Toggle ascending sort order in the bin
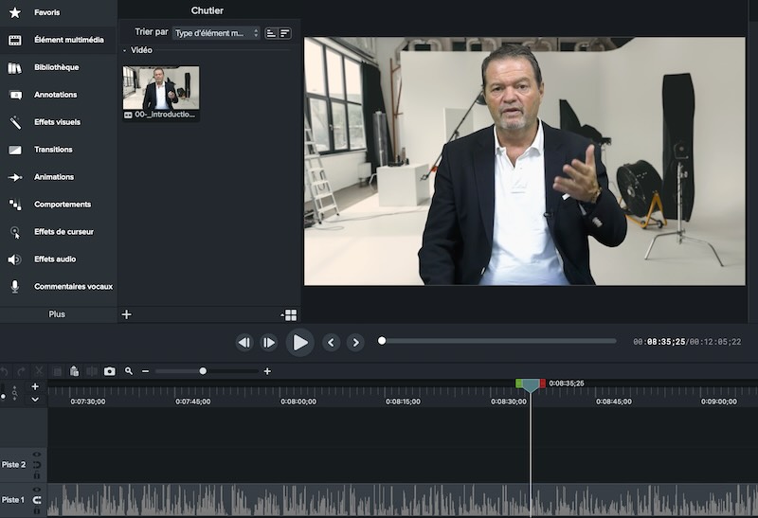Screen dimensions: 758x518 tap(271, 33)
